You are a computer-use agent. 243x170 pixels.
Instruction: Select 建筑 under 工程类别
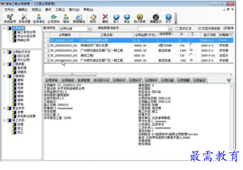pyautogui.click(x=20, y=80)
